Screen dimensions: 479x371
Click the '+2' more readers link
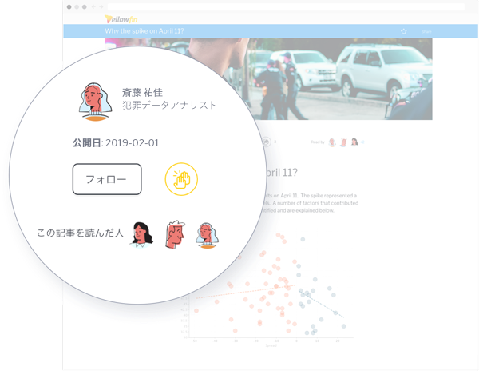(362, 142)
